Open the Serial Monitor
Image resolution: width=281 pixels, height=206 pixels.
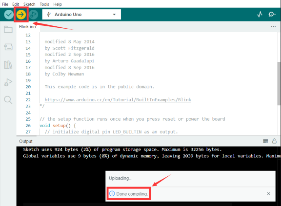[272, 14]
